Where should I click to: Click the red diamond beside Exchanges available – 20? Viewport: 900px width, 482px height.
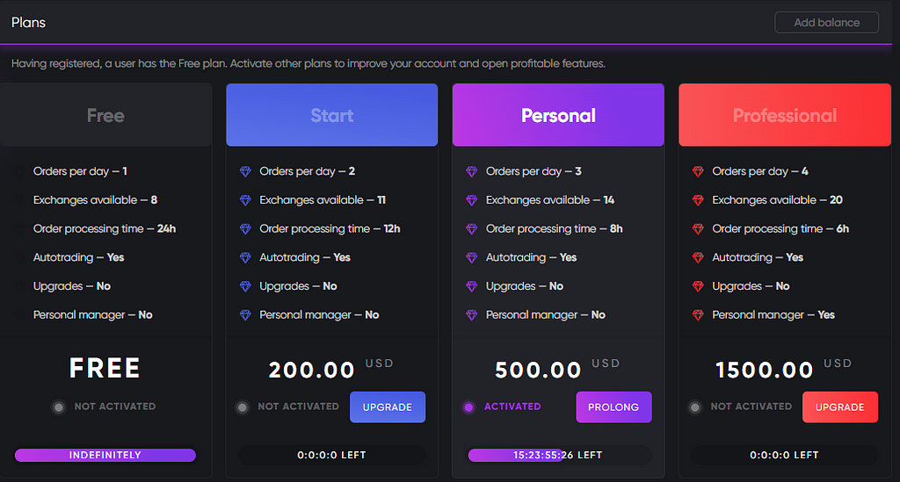(x=698, y=200)
